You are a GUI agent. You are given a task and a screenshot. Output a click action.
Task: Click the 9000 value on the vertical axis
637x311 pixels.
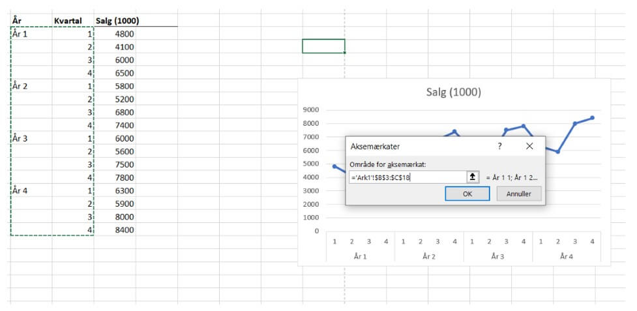312,110
